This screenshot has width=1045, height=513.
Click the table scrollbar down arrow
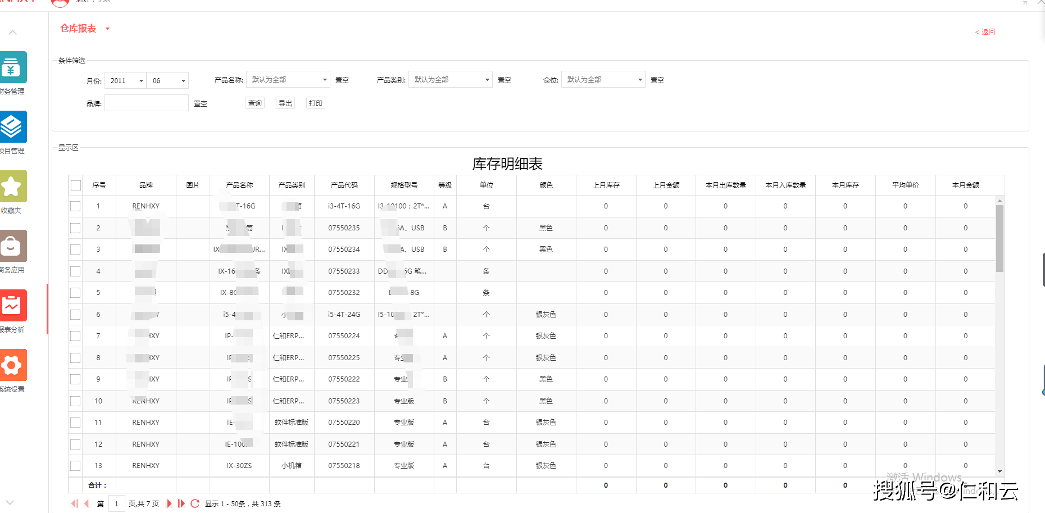click(999, 471)
